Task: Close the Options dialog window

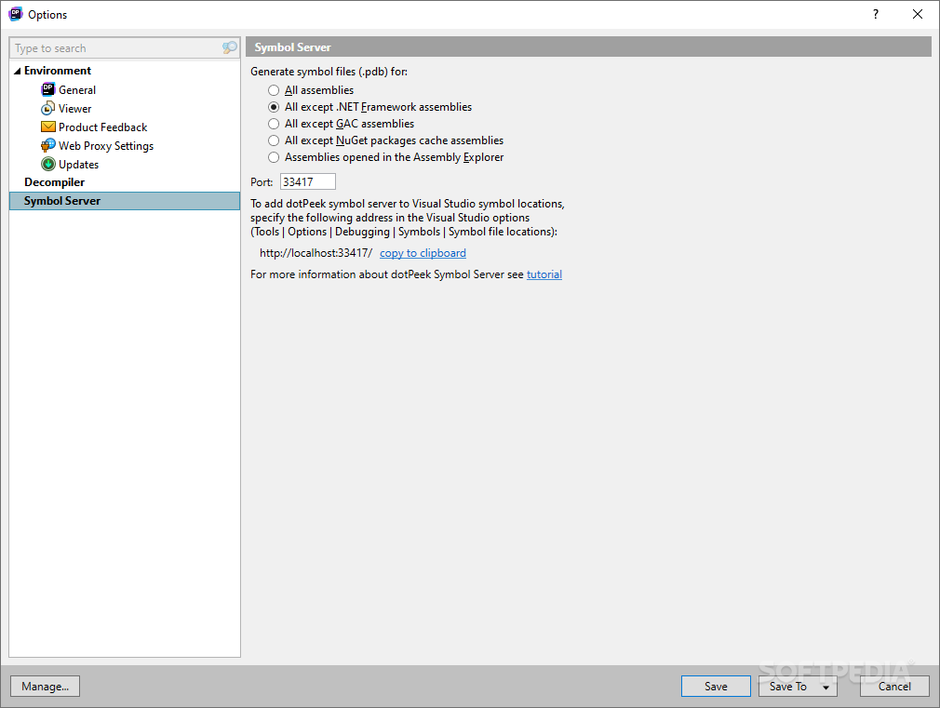Action: pos(918,14)
